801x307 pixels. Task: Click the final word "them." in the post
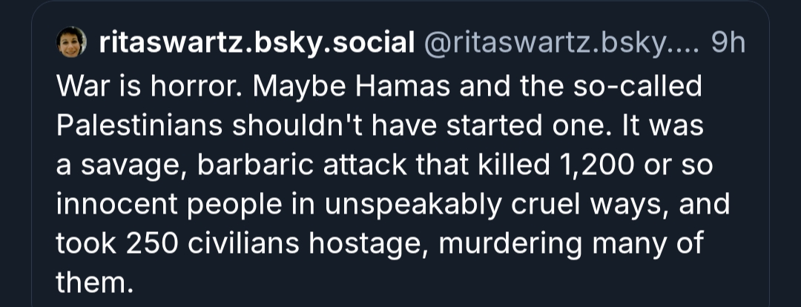(88, 281)
